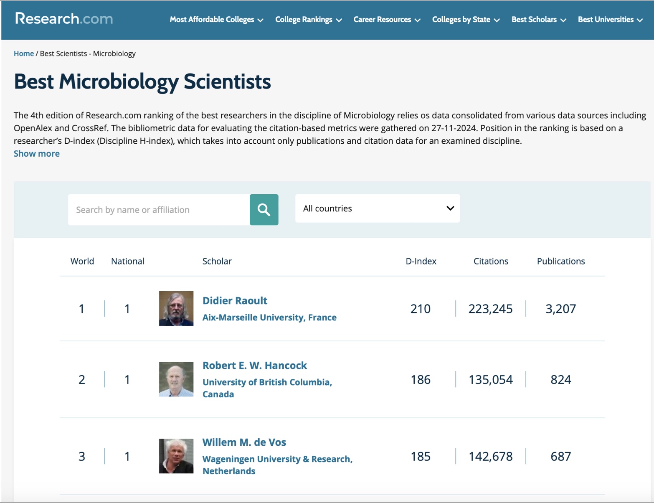Open Aix-Marseille University, France link

tap(269, 318)
